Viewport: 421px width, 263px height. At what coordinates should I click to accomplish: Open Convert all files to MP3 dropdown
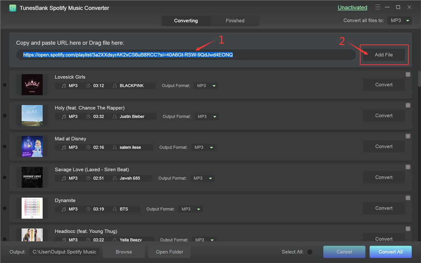point(400,20)
